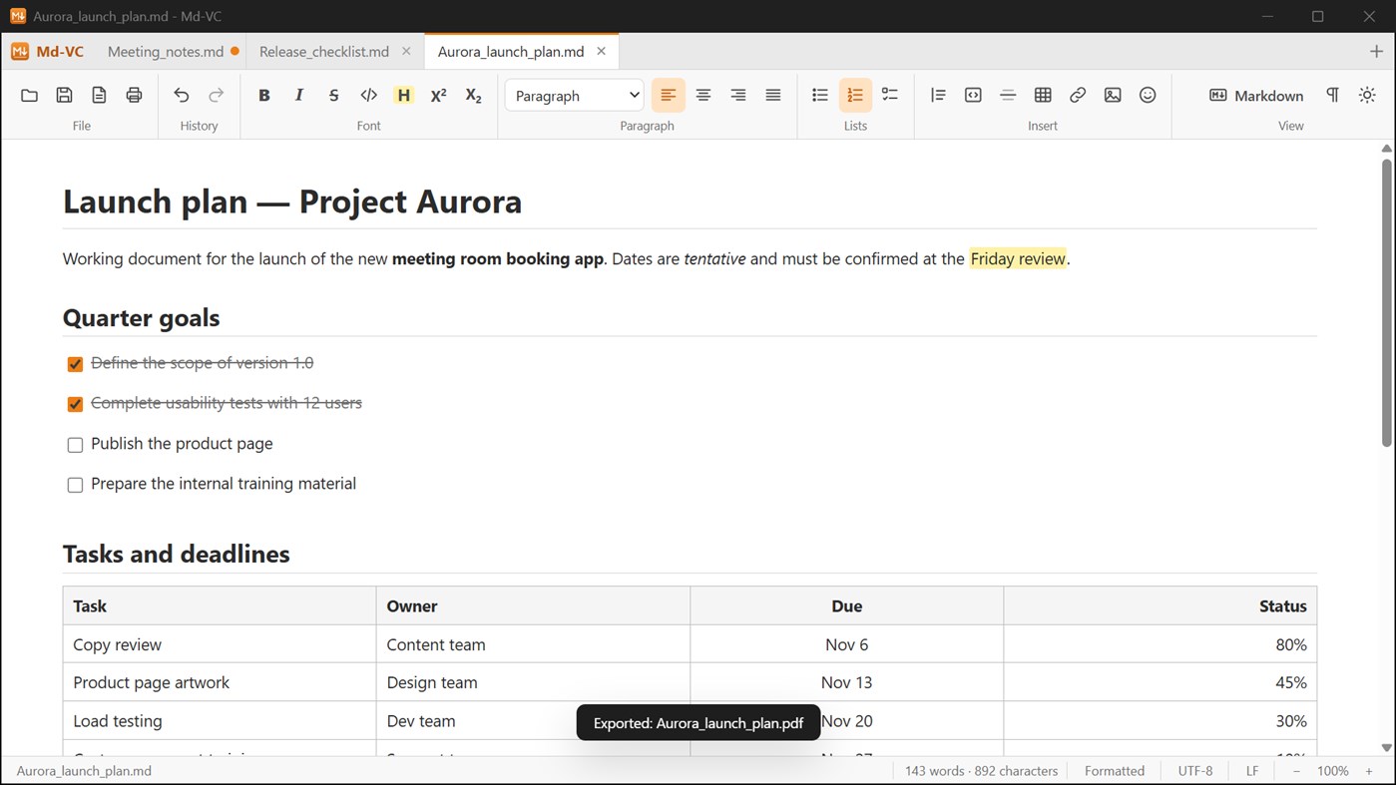Click the 'Nov 13' due date cell
The height and width of the screenshot is (785, 1396).
pos(847,682)
